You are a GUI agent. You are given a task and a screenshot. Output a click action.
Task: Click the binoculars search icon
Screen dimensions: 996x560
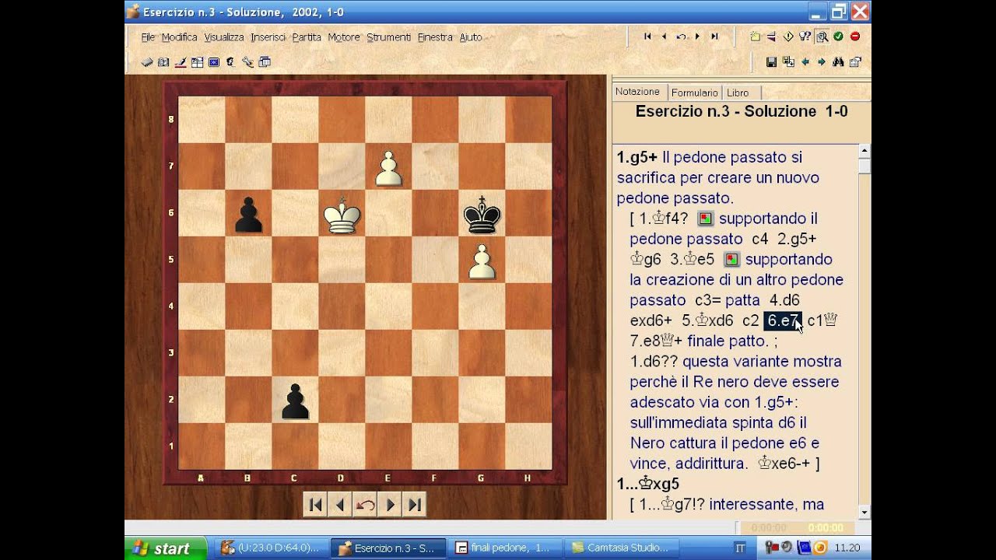838,62
